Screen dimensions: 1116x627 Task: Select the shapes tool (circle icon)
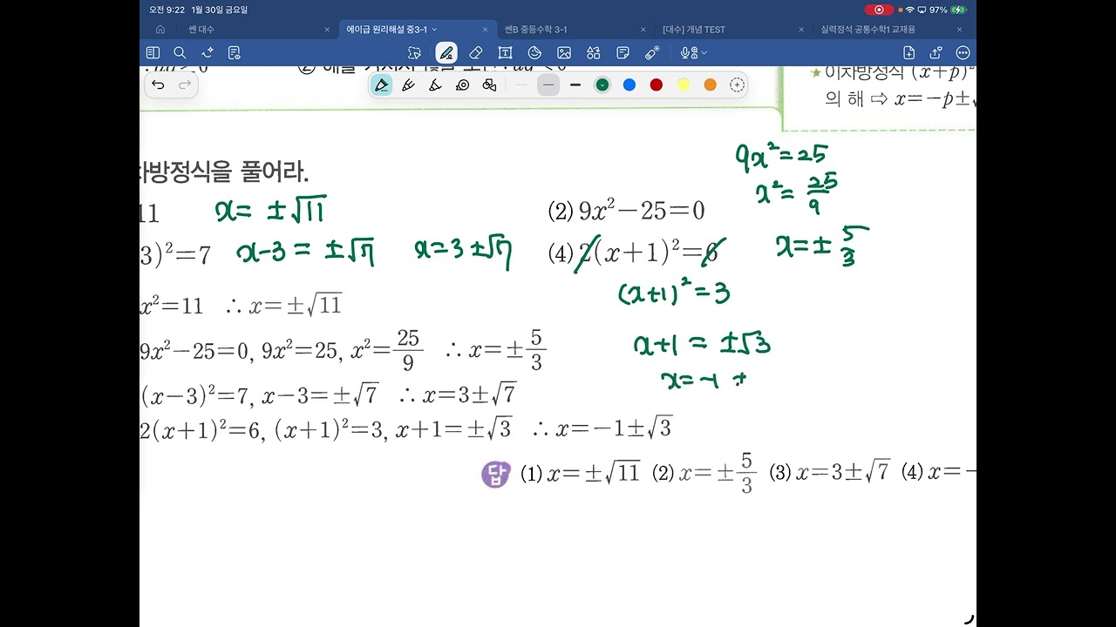tap(535, 53)
